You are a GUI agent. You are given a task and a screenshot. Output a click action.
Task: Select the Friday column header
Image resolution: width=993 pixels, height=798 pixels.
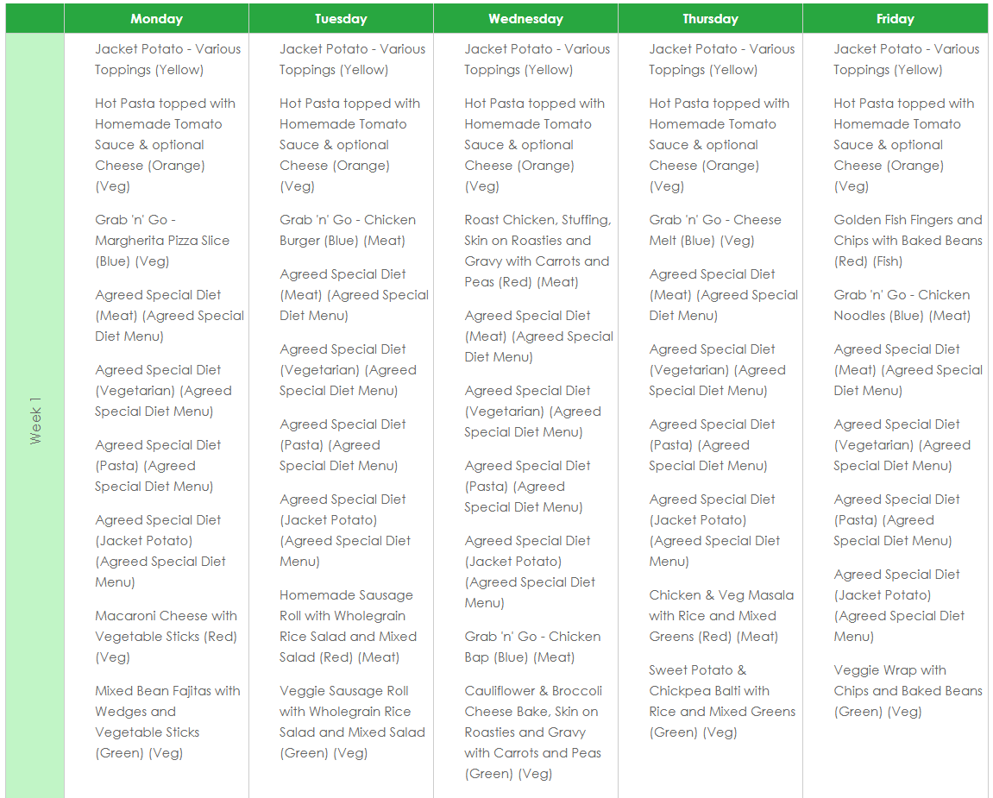click(x=895, y=18)
